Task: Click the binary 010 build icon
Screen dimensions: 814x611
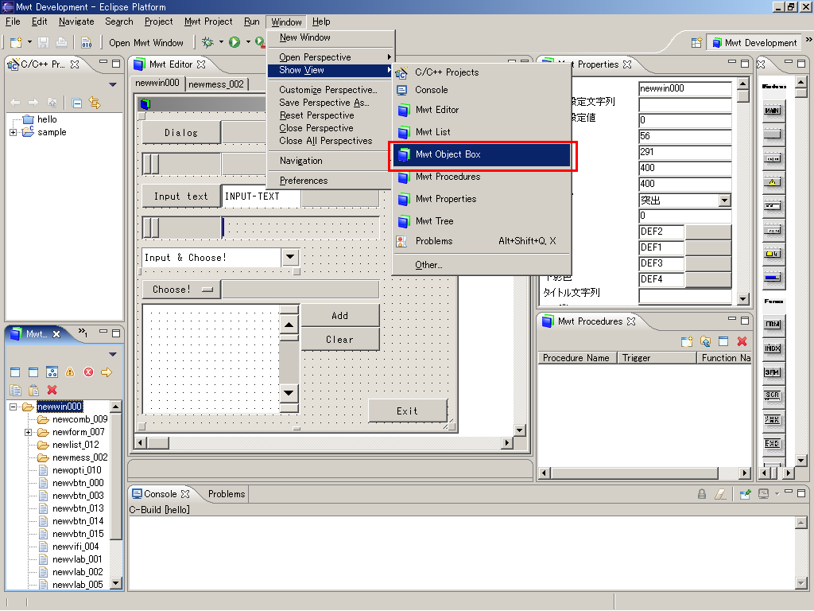Action: 86,43
